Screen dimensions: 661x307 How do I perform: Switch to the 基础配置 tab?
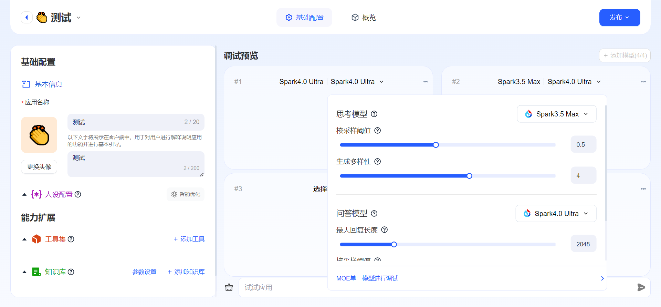pos(304,18)
